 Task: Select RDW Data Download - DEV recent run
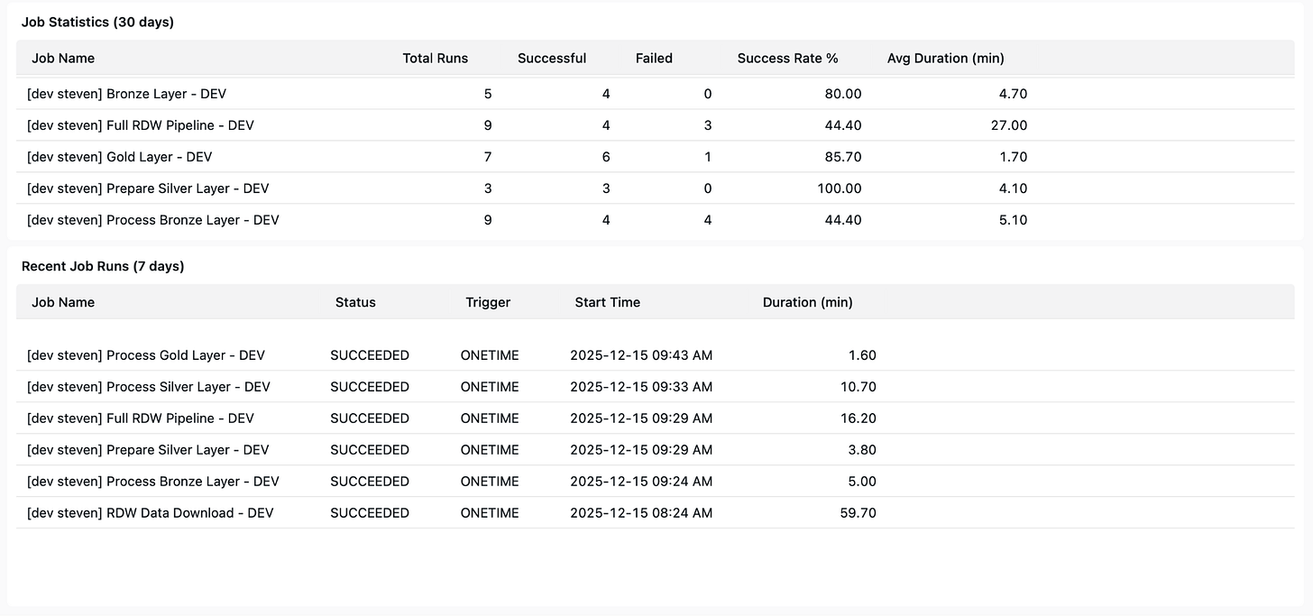151,513
